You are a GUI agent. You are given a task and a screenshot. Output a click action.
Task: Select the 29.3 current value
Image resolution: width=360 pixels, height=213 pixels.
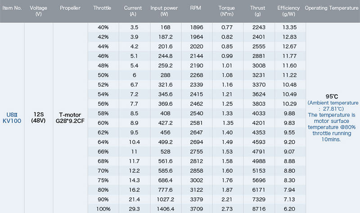point(134,209)
